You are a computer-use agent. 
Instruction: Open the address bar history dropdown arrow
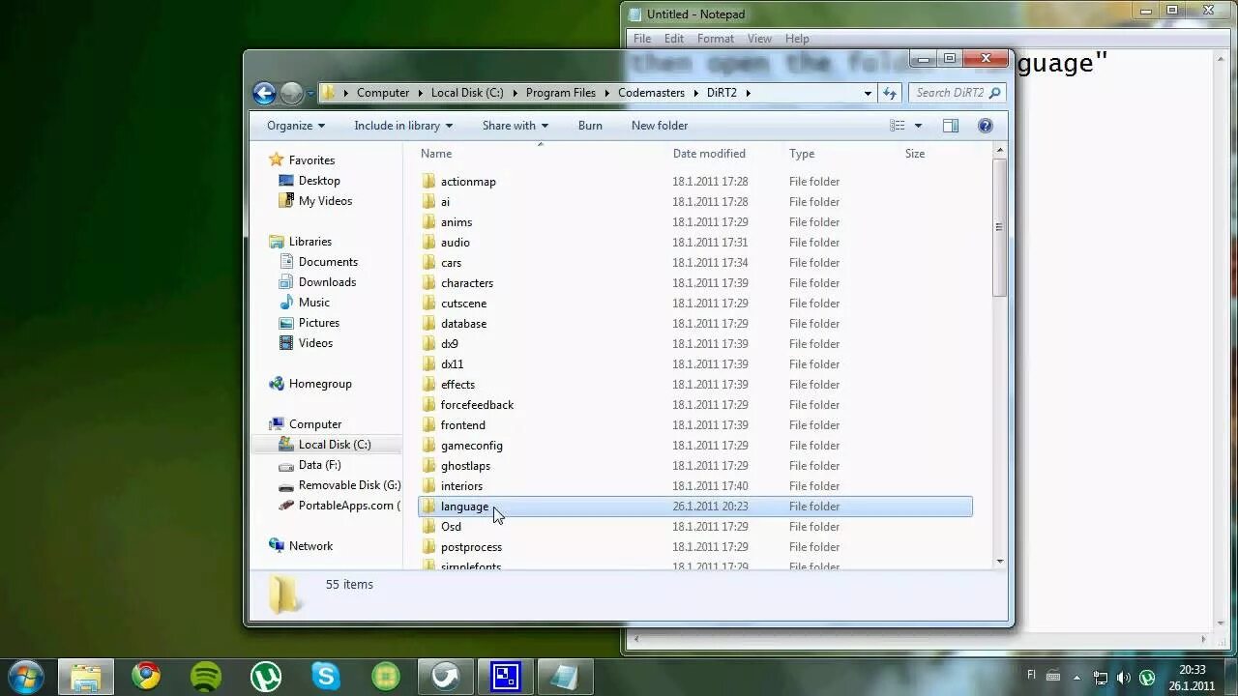(868, 93)
